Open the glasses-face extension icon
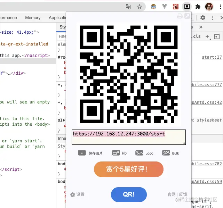The width and height of the screenshot is (223, 208). click(153, 7)
